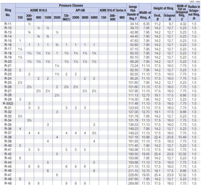Click the Average Pitch Diameter of Ring header
201x185 pixels.
pyautogui.click(x=133, y=12)
